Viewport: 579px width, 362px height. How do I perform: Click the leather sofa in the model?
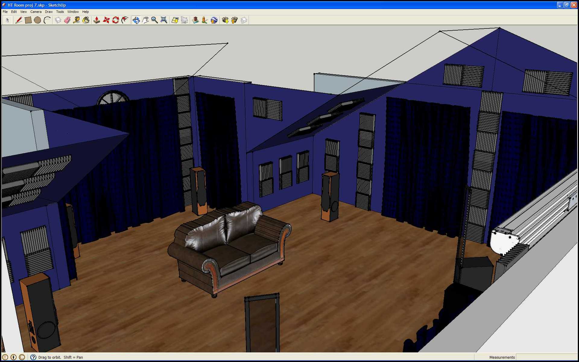229,250
